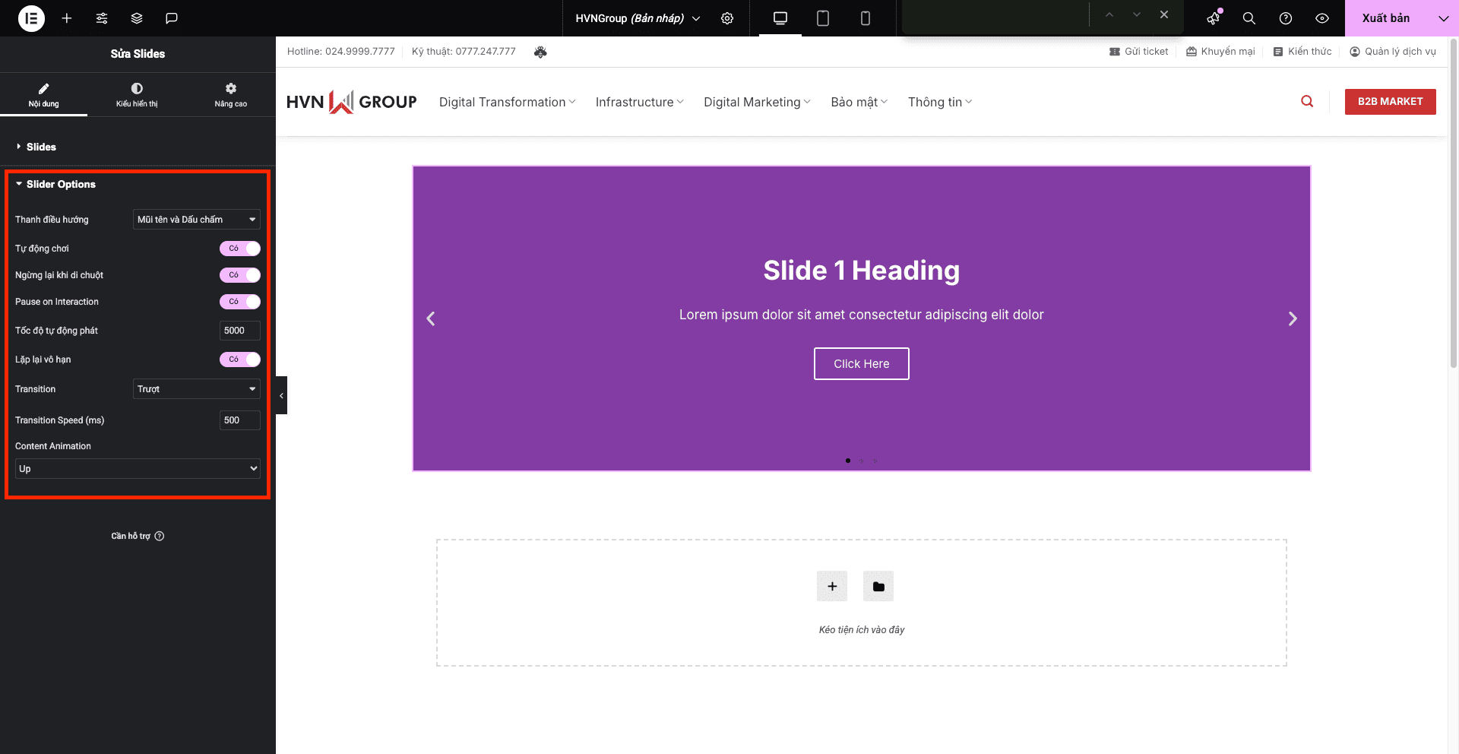Expand the Slides section

pos(41,147)
